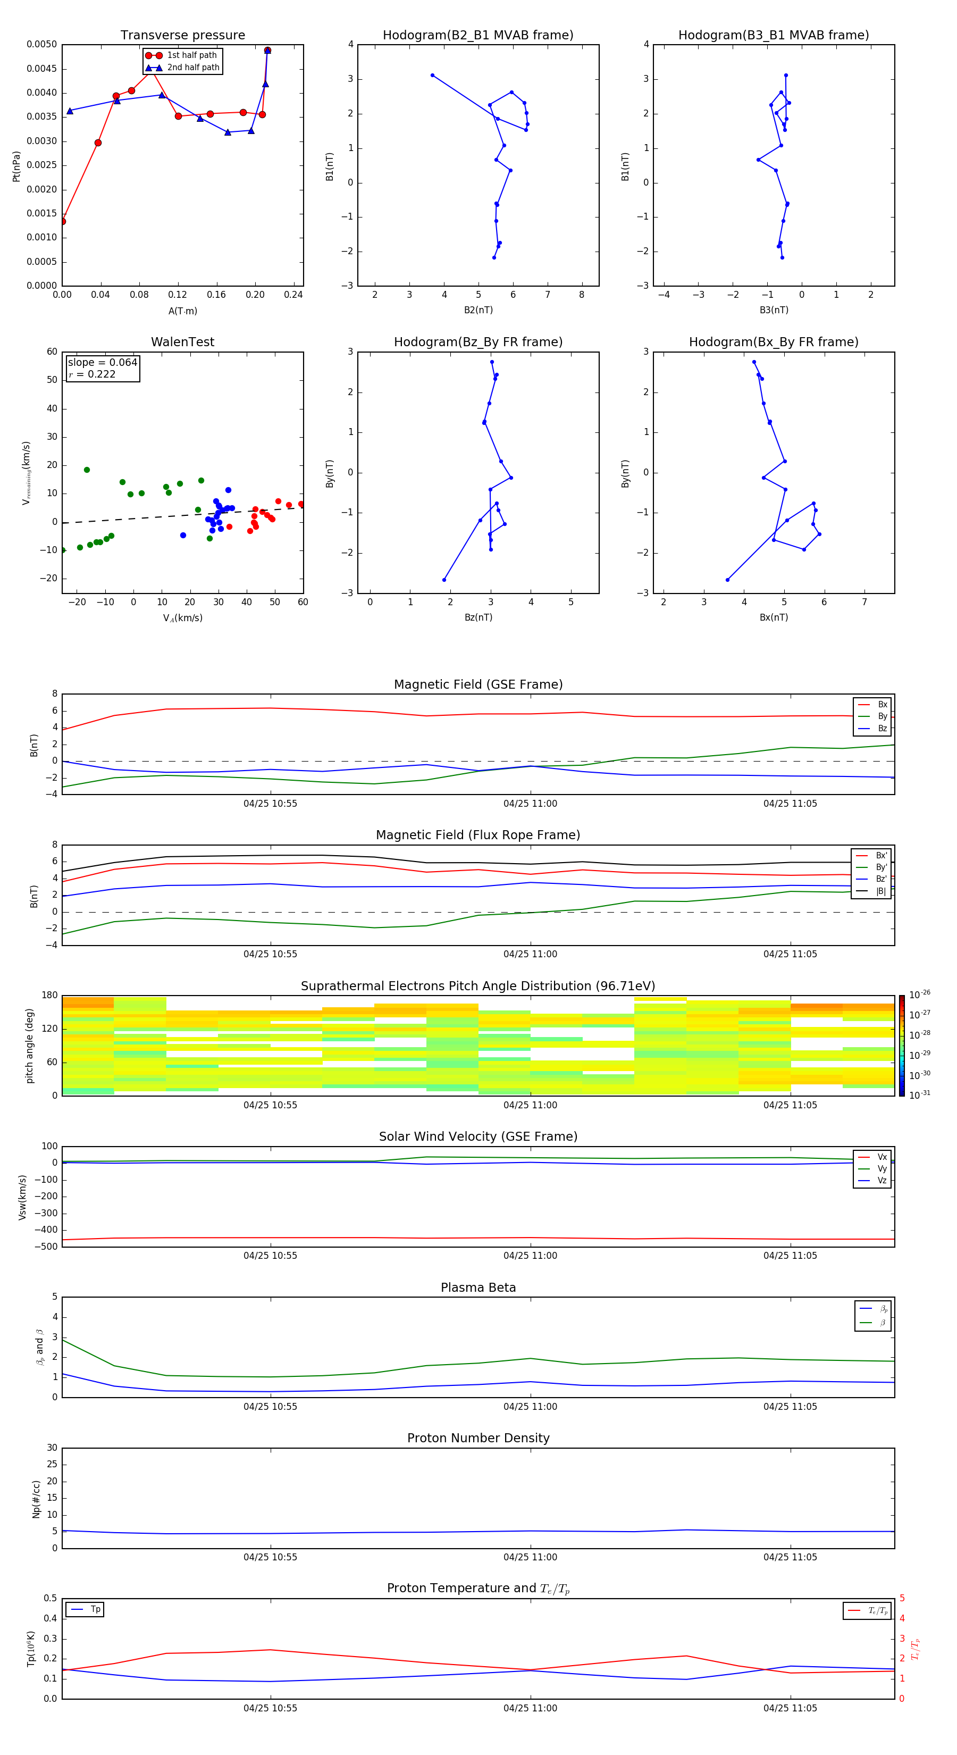The image size is (957, 1755).
Task: Click the 'Magnetic Field (Flux Rope Frame)' title
Action: [478, 835]
